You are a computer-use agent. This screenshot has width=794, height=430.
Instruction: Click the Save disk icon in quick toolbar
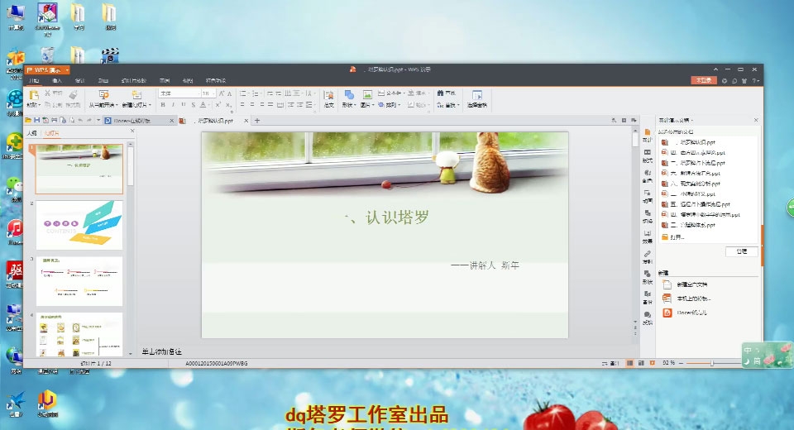[x=37, y=121]
